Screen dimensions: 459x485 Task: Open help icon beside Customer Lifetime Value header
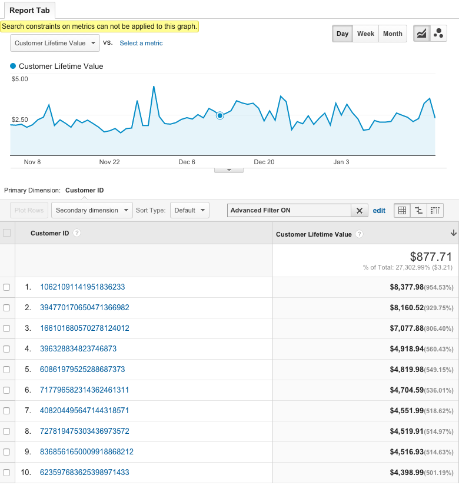(x=359, y=234)
